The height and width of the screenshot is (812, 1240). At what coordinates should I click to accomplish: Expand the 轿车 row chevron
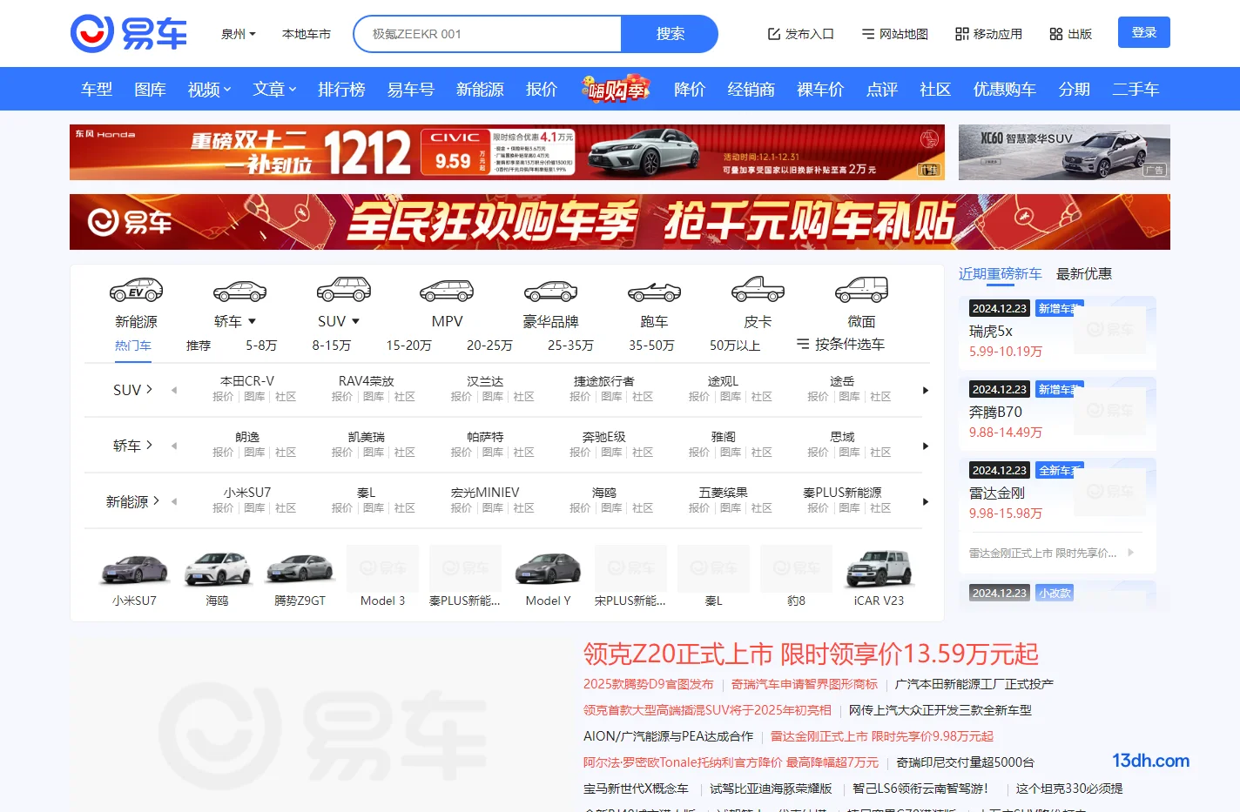(149, 445)
